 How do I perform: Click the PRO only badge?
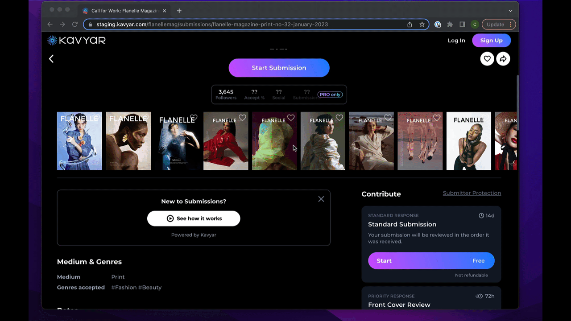(330, 95)
